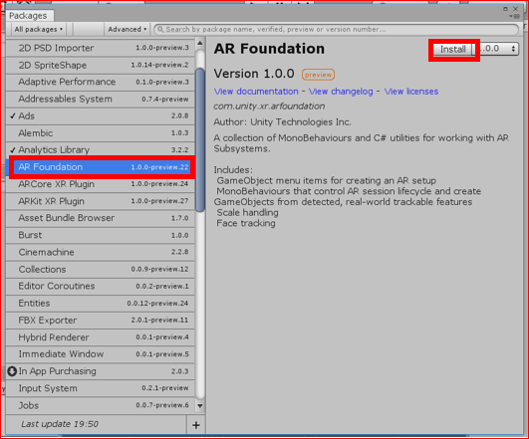Viewport: 529px width, 439px height.
Task: Select the Asset Bundle Browser package
Action: pyautogui.click(x=101, y=218)
